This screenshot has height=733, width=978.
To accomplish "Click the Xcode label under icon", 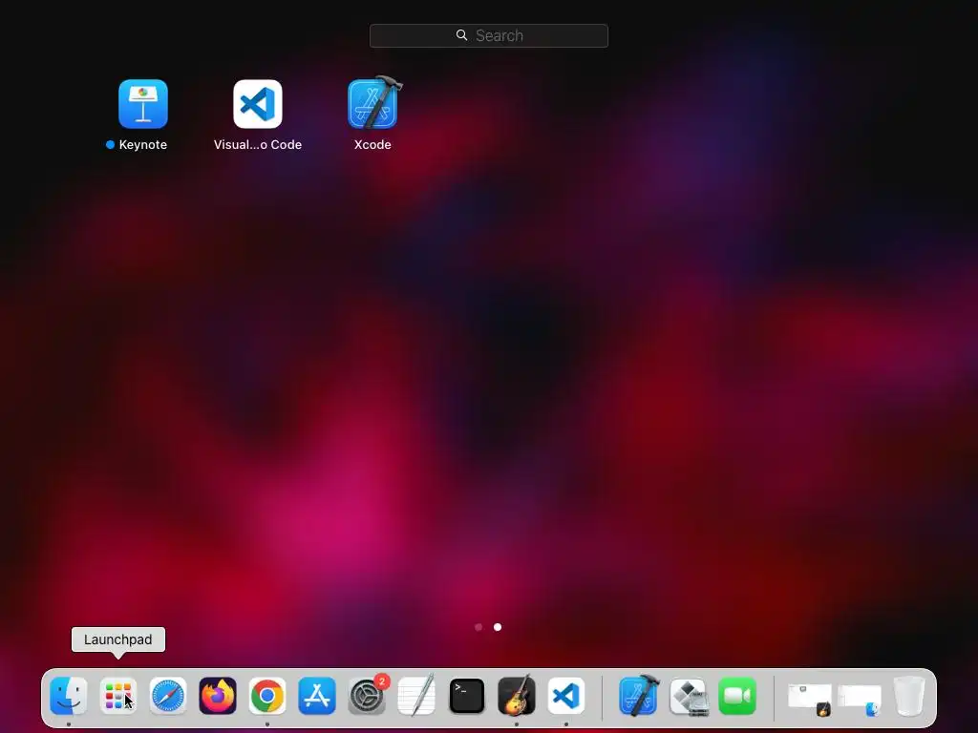I will pyautogui.click(x=372, y=145).
